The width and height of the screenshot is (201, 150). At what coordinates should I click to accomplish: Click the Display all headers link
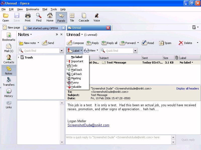pyautogui.click(x=187, y=88)
